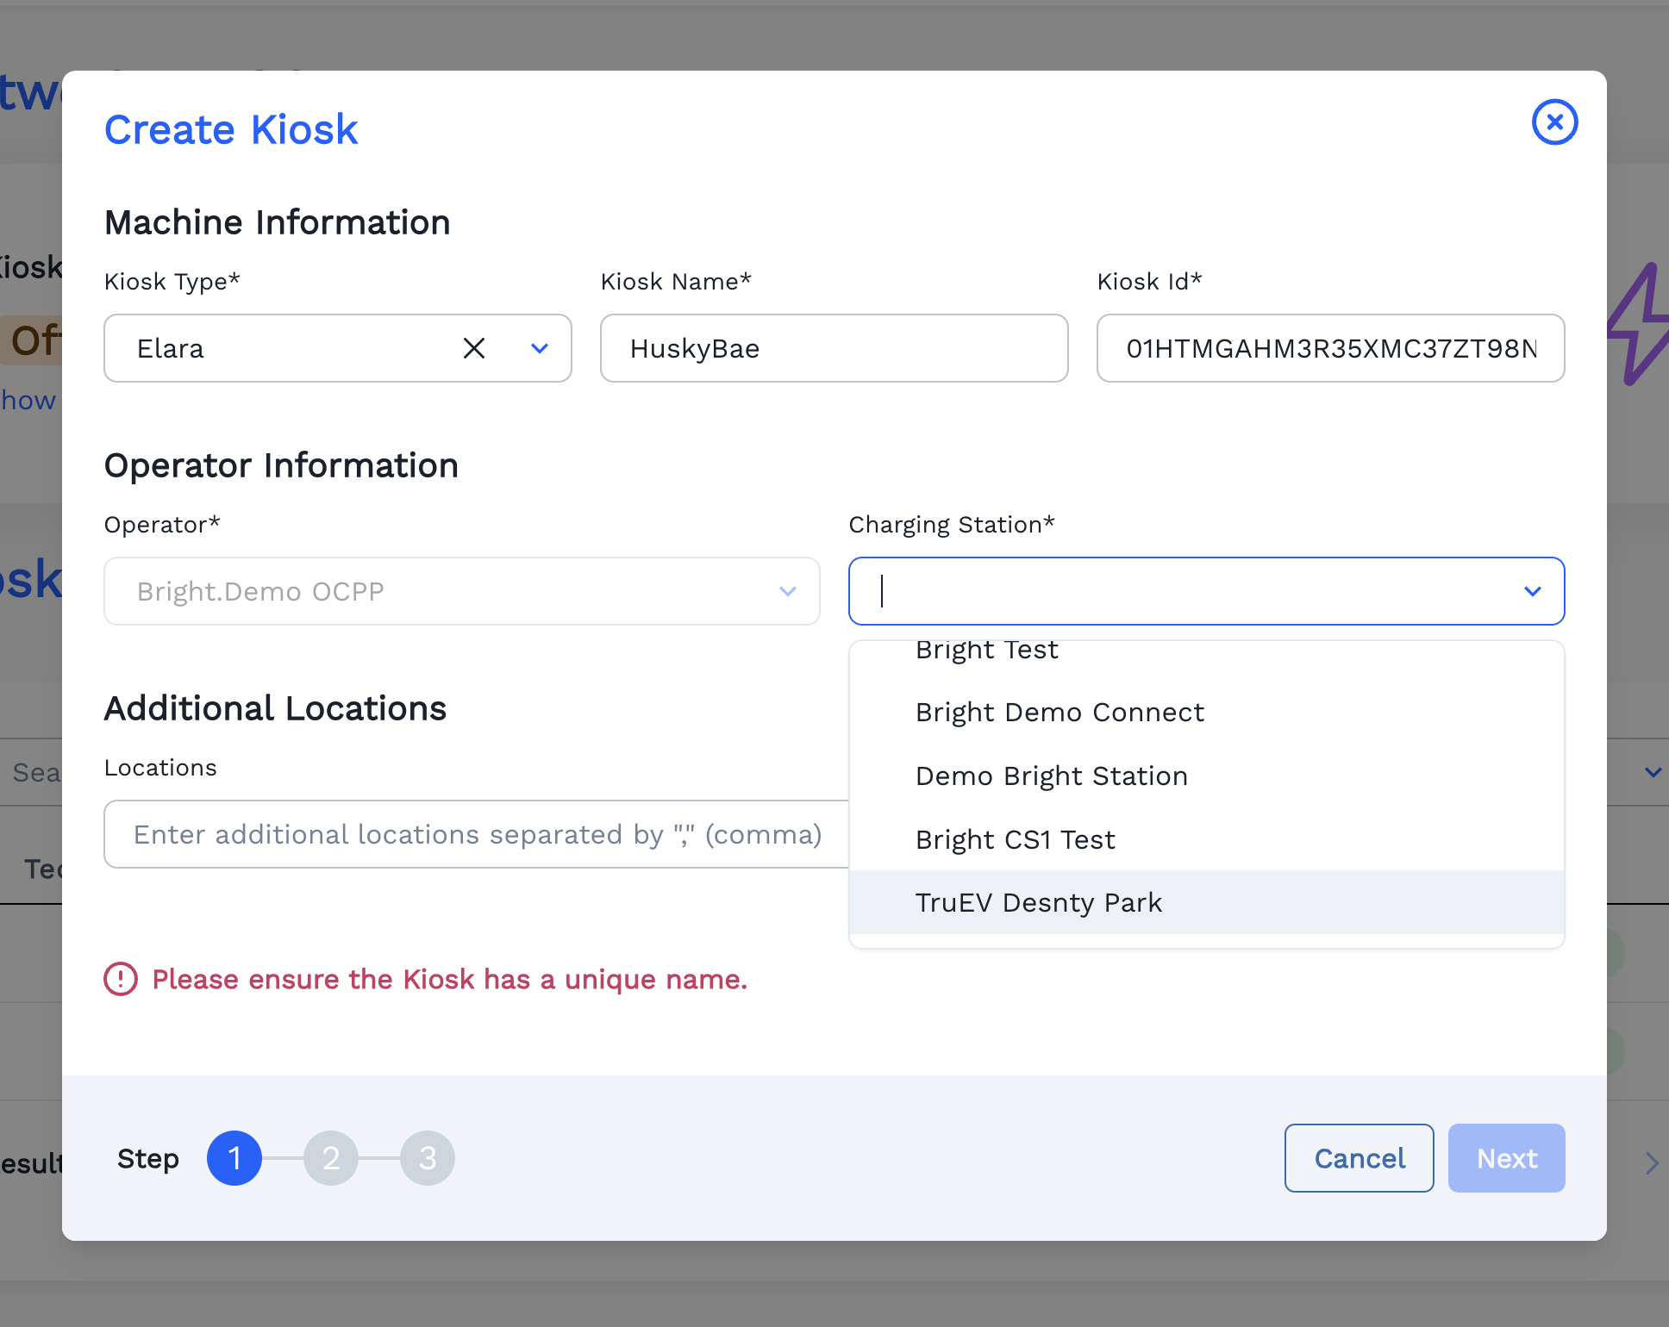Click the Kiosk Name input field
Viewport: 1669px width, 1327px height.
tap(834, 348)
